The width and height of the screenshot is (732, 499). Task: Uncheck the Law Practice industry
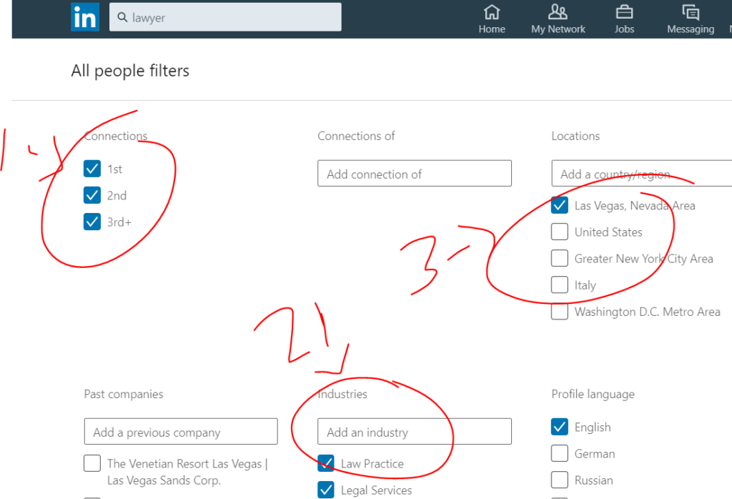click(x=326, y=463)
